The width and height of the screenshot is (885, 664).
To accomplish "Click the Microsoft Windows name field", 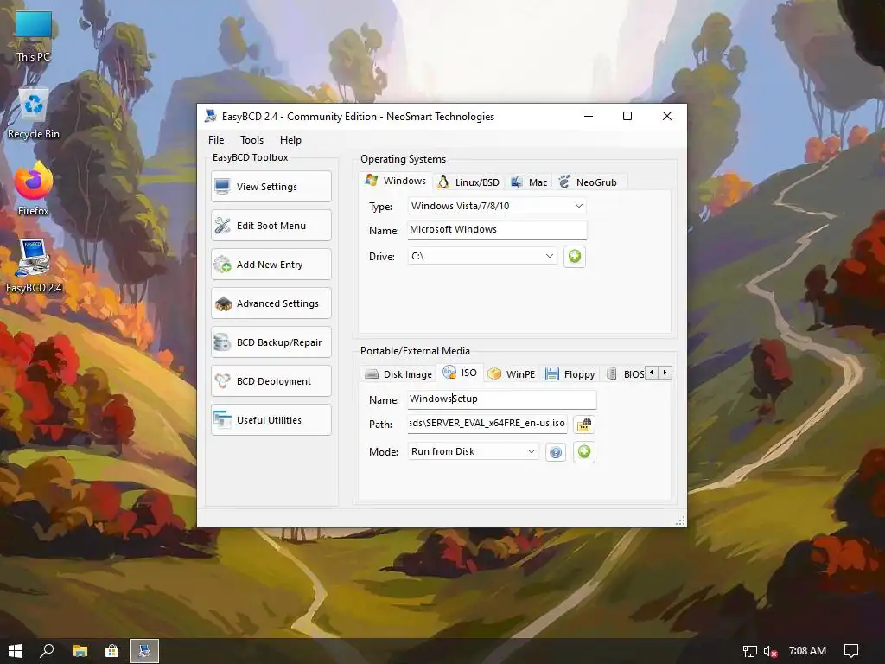I will [497, 230].
